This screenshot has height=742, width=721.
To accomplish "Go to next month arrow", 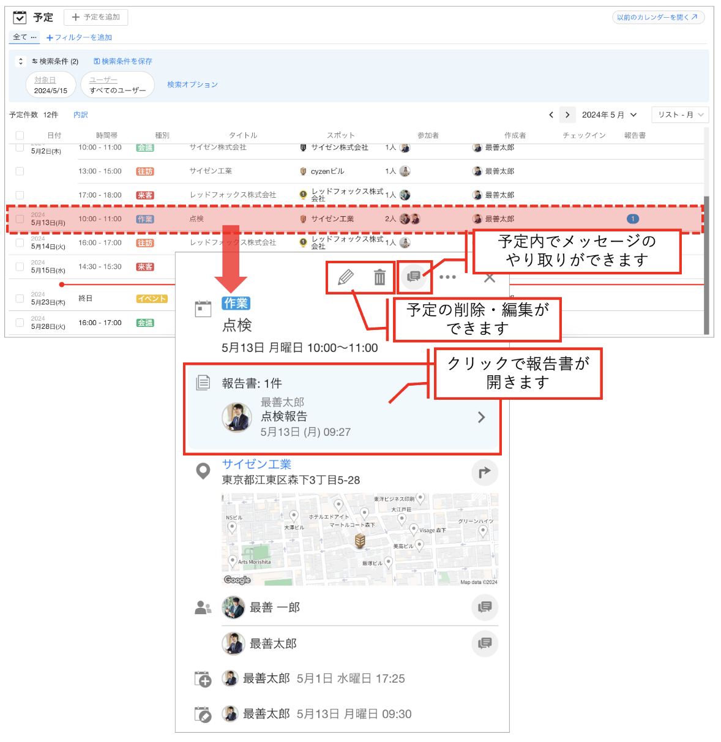I will [x=567, y=114].
